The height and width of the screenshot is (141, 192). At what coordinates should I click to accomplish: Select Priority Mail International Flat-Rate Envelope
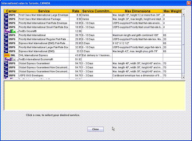pos(43,23)
